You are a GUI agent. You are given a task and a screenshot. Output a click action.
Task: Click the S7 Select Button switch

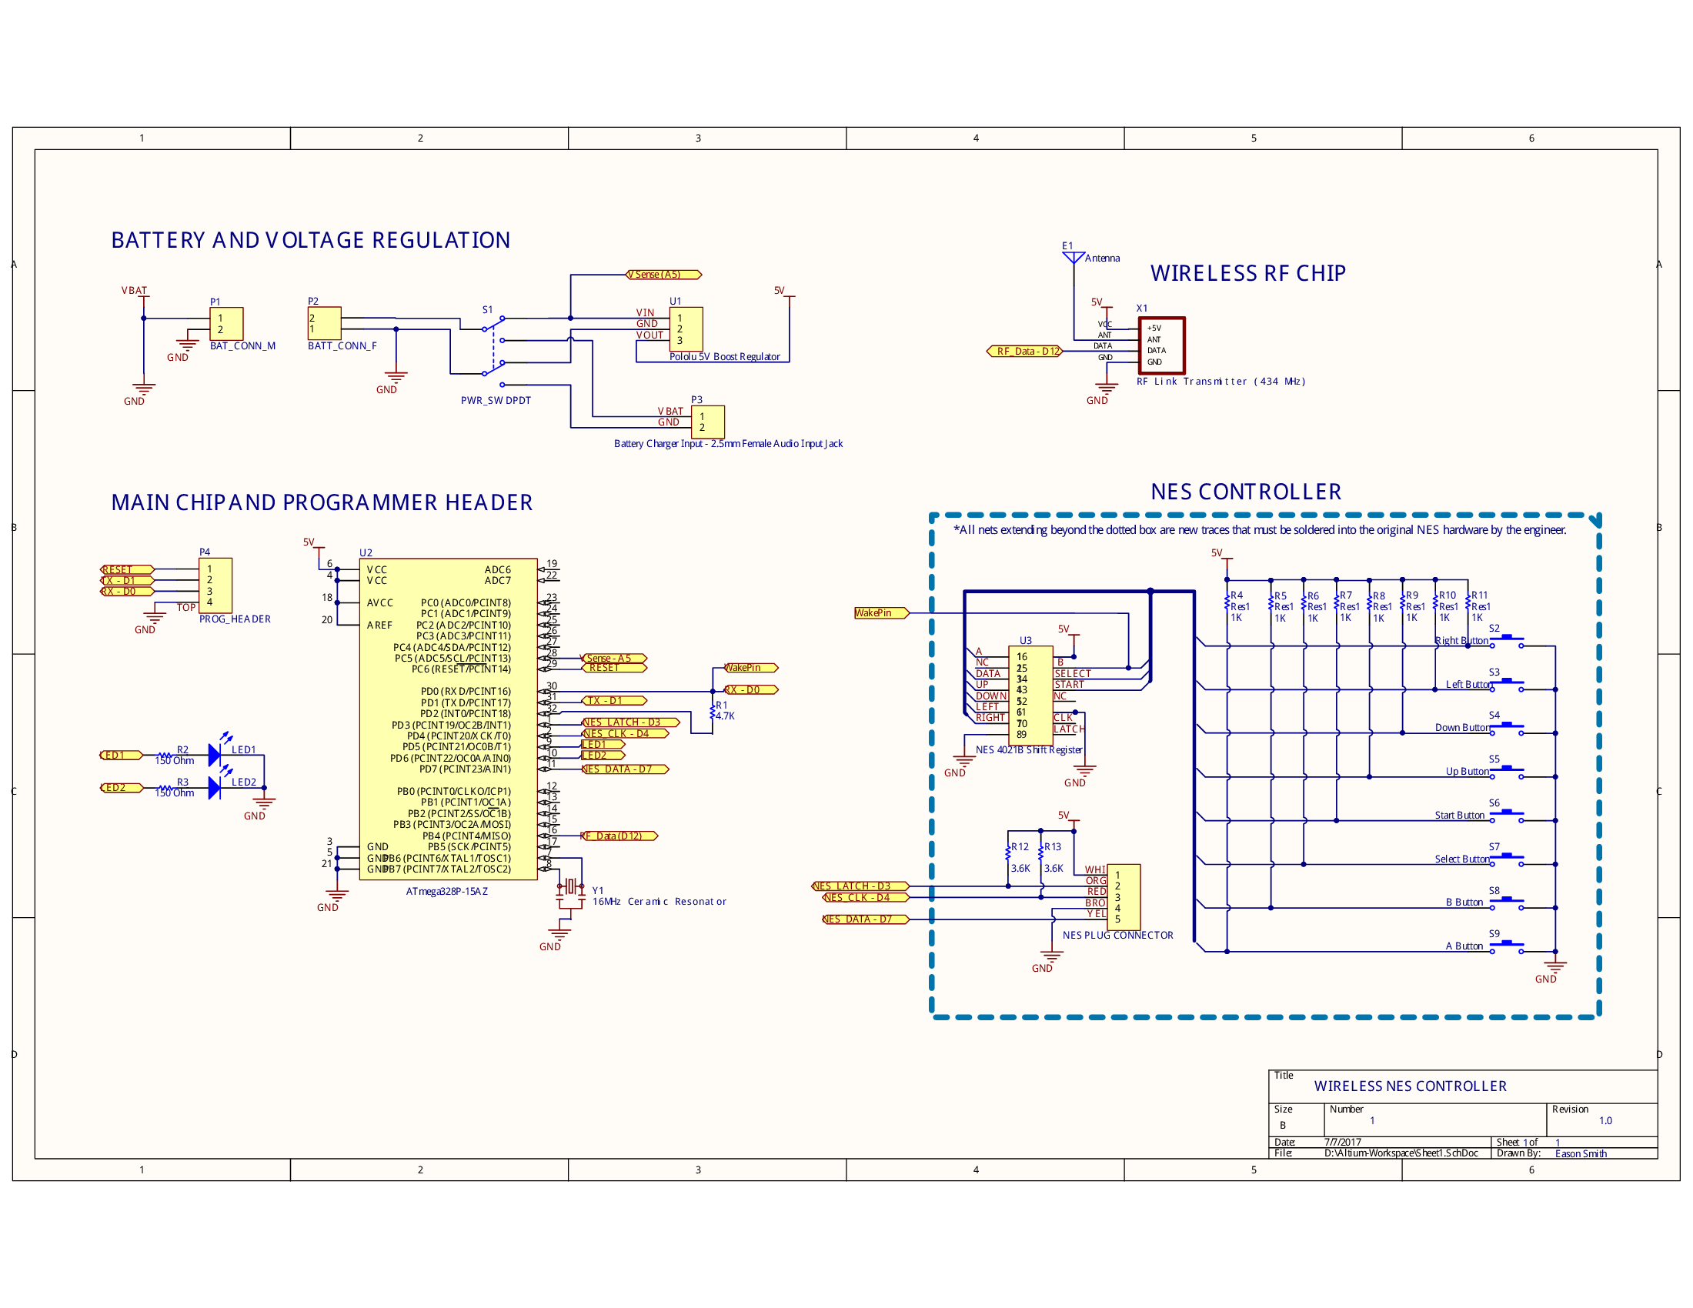(1507, 859)
